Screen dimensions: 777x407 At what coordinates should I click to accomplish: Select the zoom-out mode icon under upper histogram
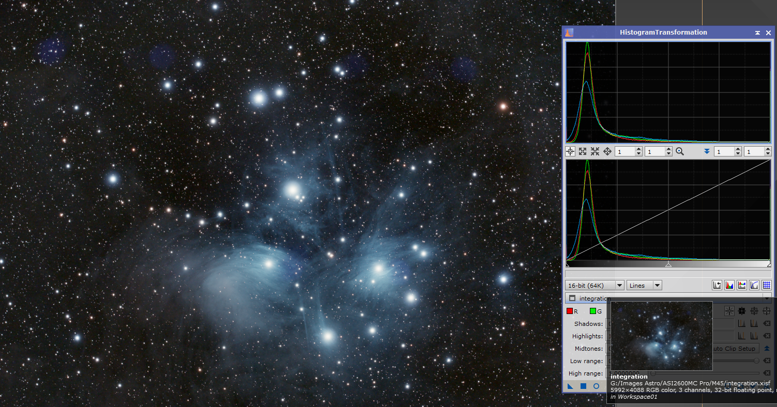[x=595, y=151]
